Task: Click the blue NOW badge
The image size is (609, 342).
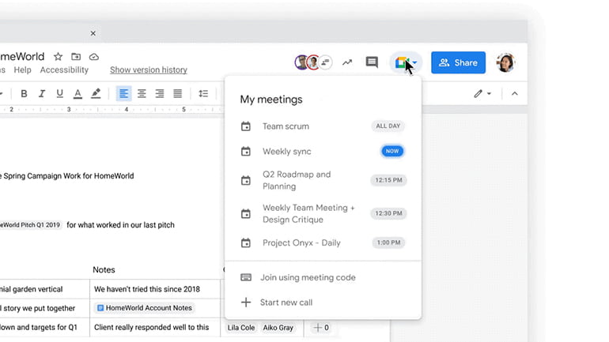Action: point(392,151)
